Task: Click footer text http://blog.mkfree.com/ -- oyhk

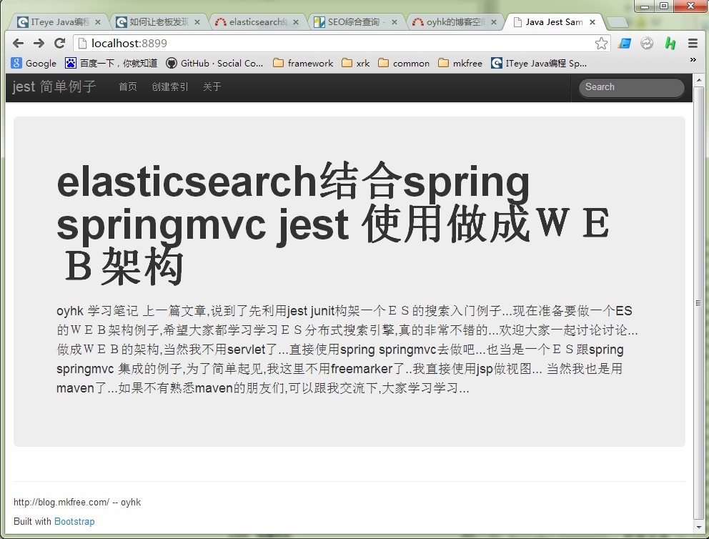Action: [77, 502]
